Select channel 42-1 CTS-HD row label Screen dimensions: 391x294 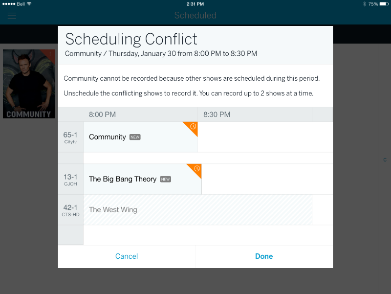70,210
